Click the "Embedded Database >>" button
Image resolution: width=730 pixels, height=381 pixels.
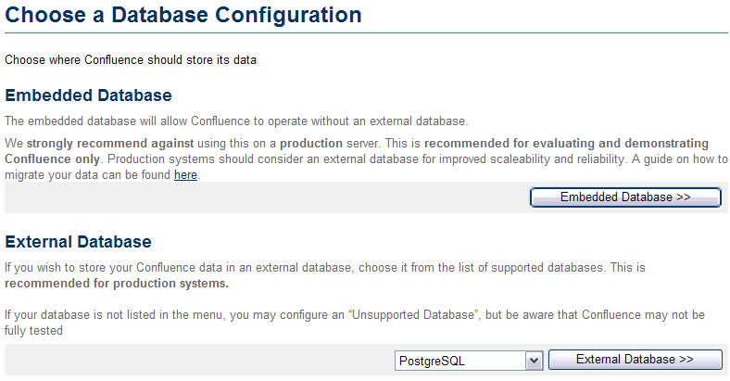[625, 197]
